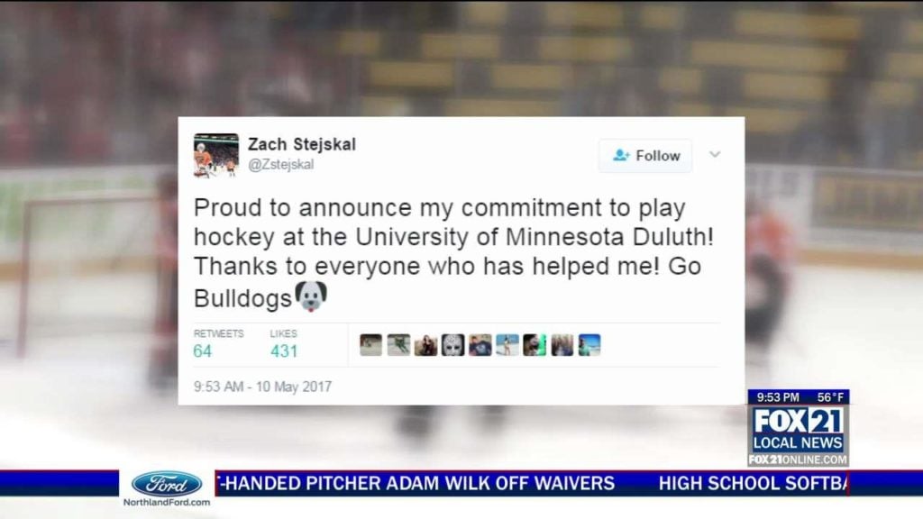Click the sixth liker avatar on beach

[507, 345]
